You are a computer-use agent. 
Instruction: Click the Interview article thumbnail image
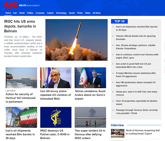118,133
